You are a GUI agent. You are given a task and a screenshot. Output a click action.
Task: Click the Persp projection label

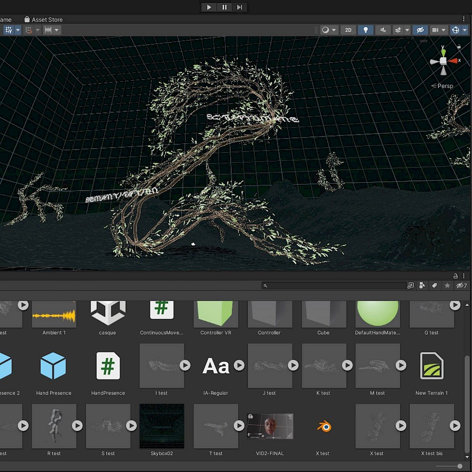(x=445, y=86)
